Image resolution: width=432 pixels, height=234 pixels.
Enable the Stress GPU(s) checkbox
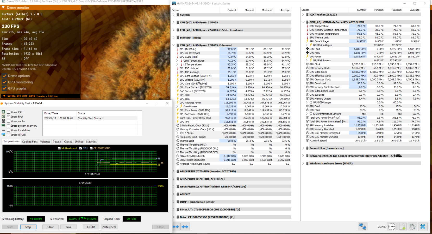click(x=9, y=135)
